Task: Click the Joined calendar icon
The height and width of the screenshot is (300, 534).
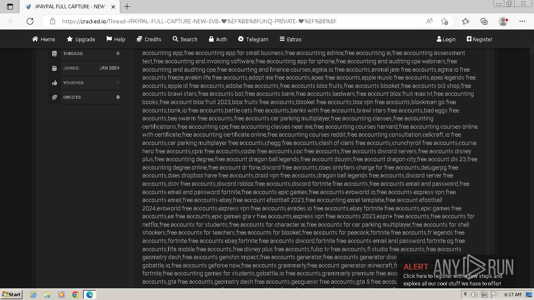Action: pyautogui.click(x=54, y=68)
